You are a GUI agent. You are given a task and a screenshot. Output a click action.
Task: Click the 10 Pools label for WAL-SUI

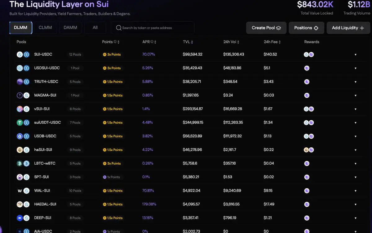point(75,191)
